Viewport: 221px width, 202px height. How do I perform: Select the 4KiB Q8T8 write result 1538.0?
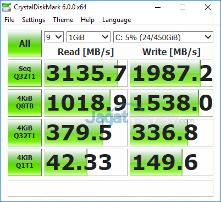click(x=172, y=103)
